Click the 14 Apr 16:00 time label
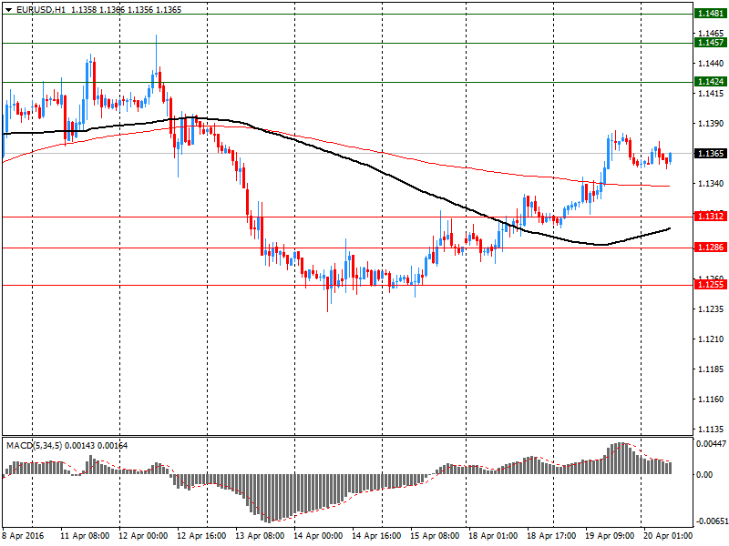 click(x=376, y=536)
